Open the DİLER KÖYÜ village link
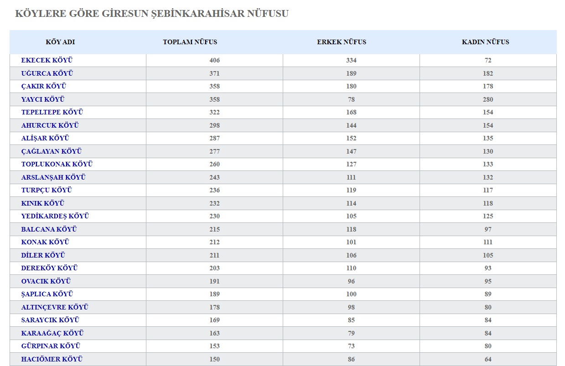Viewport: 565px width, 366px height. click(x=43, y=255)
